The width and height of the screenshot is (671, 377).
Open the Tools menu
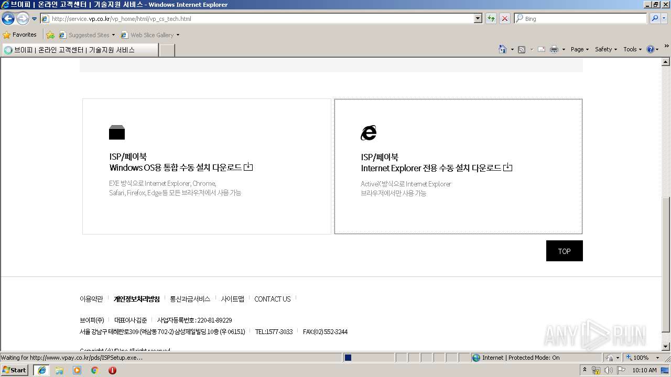pos(632,49)
